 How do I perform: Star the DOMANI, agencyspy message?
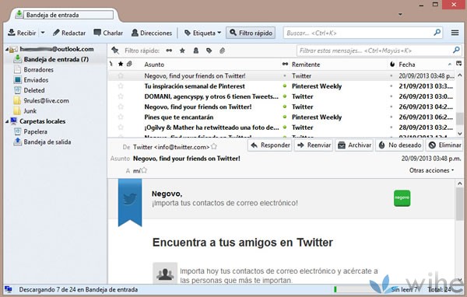click(x=121, y=96)
